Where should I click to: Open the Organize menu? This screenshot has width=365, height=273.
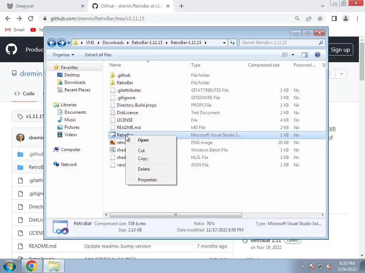tap(63, 55)
